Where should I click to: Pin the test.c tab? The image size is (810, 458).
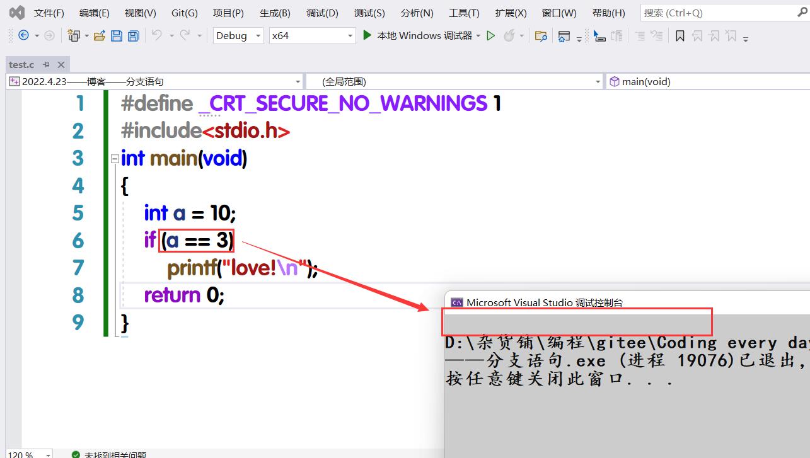(47, 64)
